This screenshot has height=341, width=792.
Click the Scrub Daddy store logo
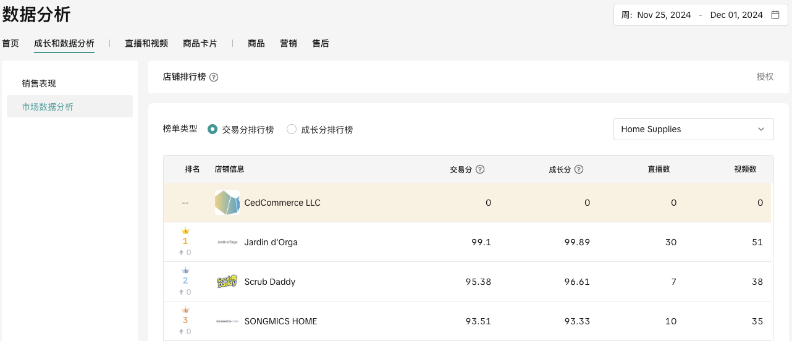pyautogui.click(x=227, y=282)
